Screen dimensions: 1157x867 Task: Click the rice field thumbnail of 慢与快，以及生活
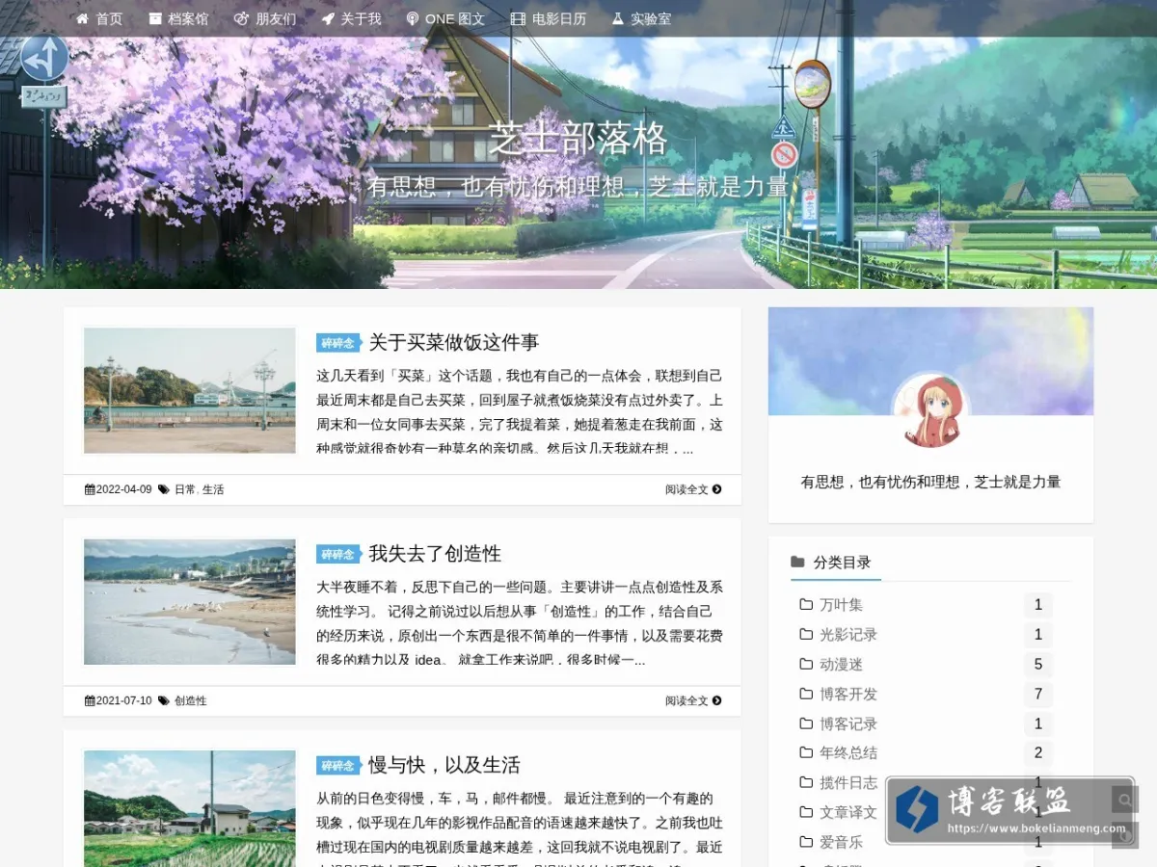(189, 808)
